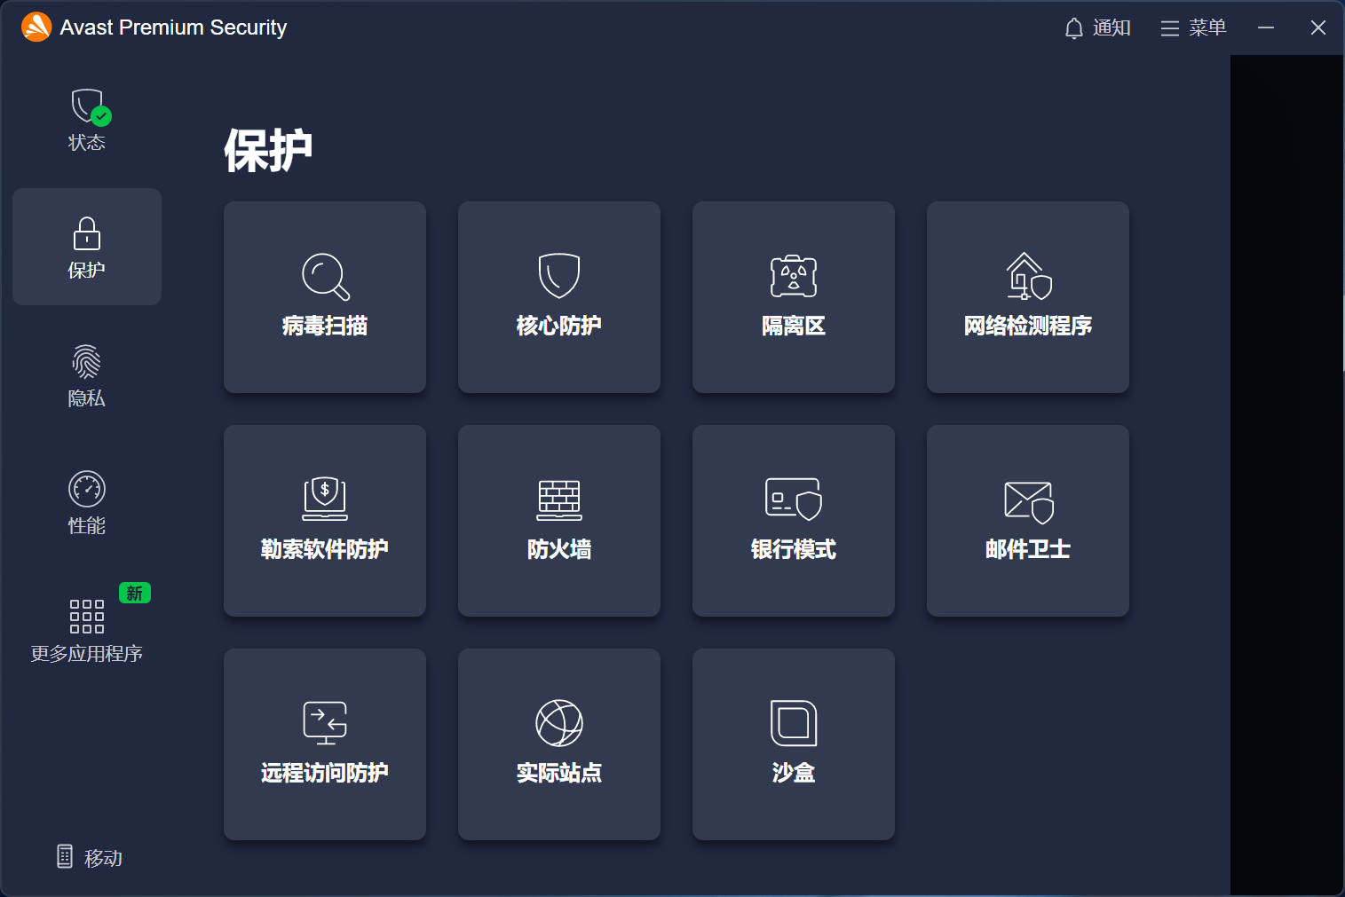Open the 银行模式 card icon

coord(794,500)
